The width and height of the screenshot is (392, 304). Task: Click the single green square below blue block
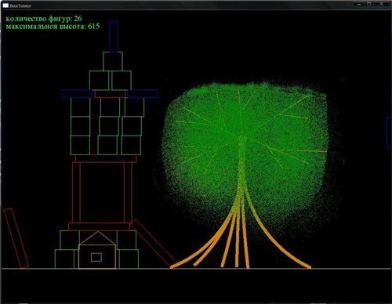[113, 61]
